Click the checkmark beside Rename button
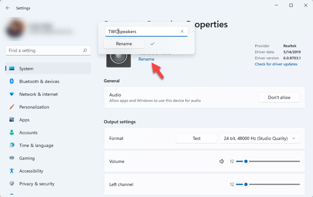This screenshot has width=313, height=197. [152, 44]
